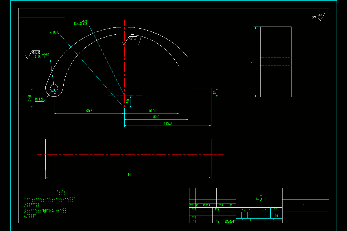Select the R105.0 radius dimension label
Screen dimensions: 347x231
(x=54, y=33)
